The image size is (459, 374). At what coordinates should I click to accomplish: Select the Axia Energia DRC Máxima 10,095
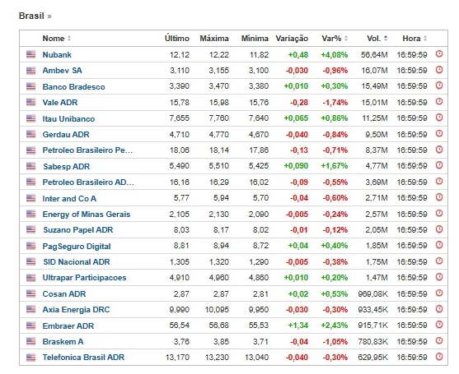(x=217, y=310)
